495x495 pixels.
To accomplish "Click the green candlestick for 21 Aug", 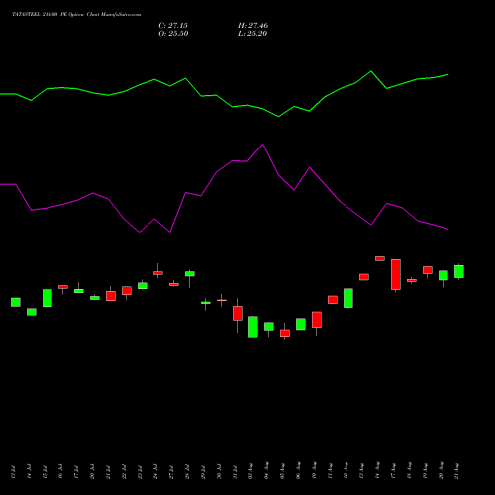I will (459, 271).
